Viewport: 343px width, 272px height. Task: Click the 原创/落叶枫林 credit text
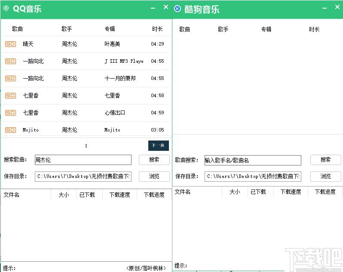pos(146,268)
